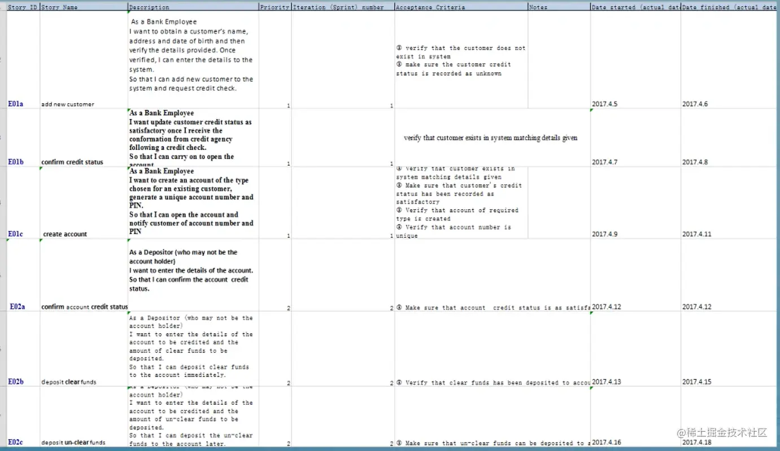Image resolution: width=780 pixels, height=451 pixels.
Task: Select the 'confirm credit status' story name for E01b
Action: pos(72,162)
